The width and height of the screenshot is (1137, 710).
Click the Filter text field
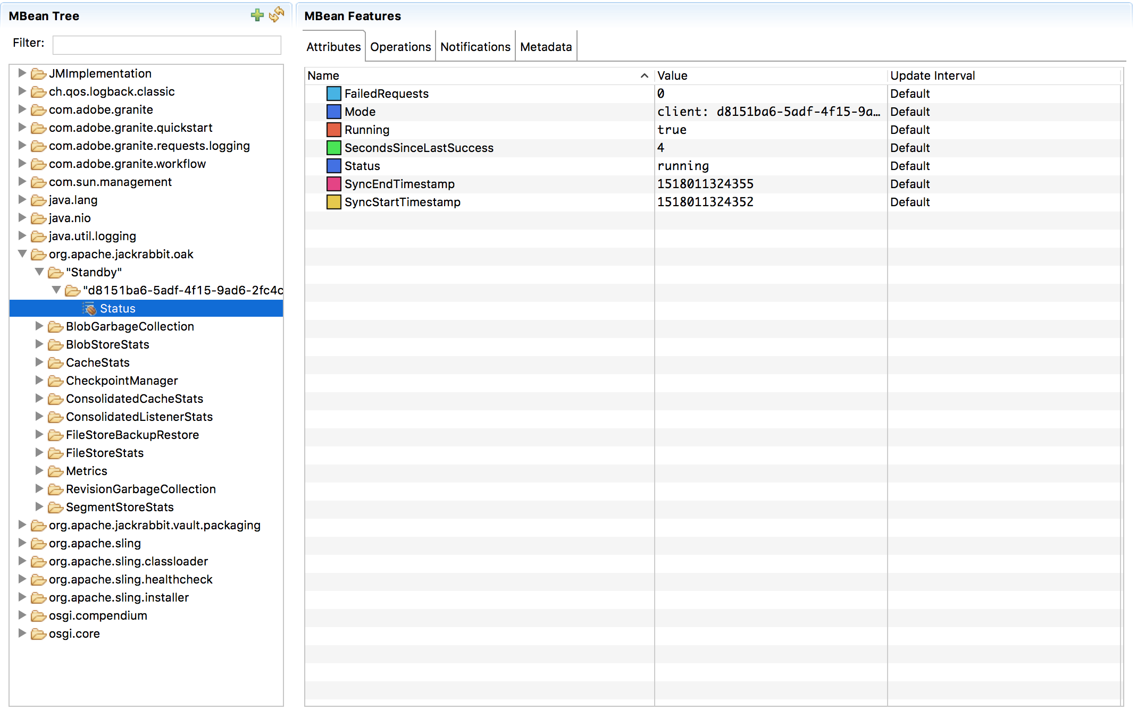coord(166,45)
